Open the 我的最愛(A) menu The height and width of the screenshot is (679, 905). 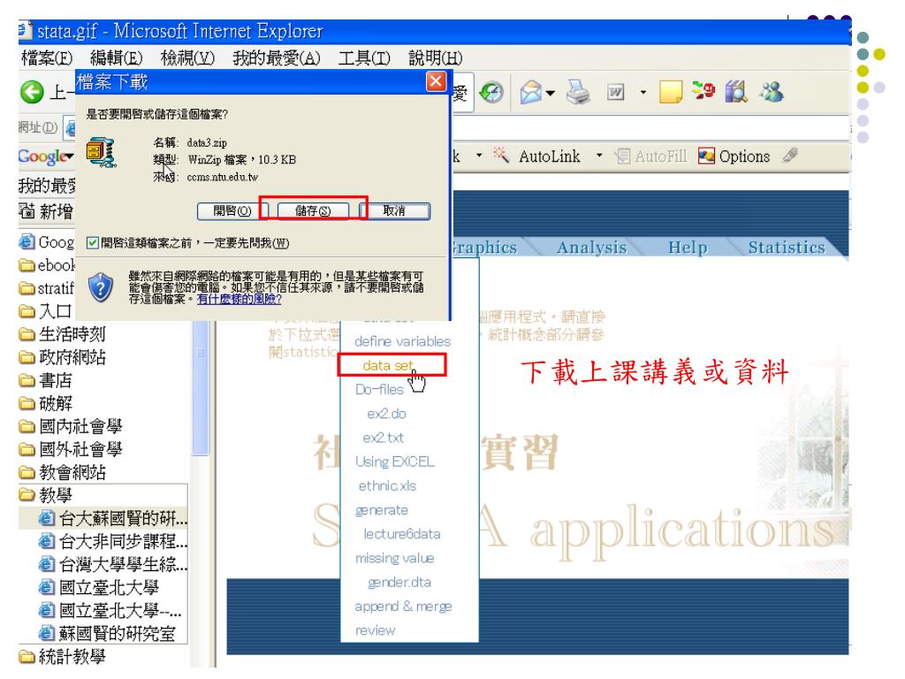coord(277,57)
